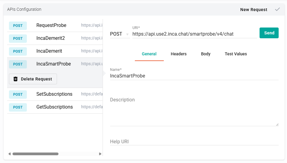This screenshot has height=163, width=287.
Task: Select the IncaDemerit request in list
Action: tap(49, 51)
